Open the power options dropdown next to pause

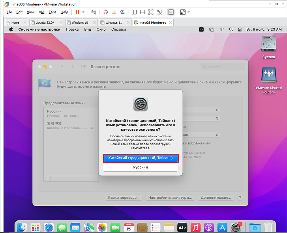click(83, 12)
